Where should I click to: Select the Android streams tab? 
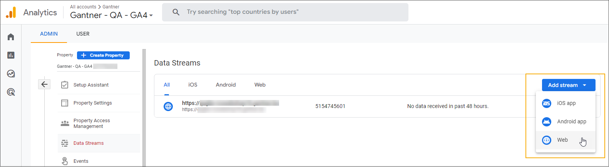coord(226,85)
